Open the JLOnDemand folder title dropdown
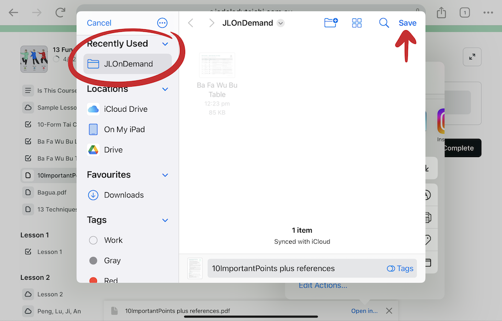502x321 pixels. (281, 23)
